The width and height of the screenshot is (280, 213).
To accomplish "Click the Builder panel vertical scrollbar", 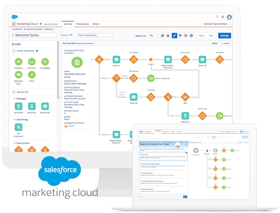I will point(58,70).
